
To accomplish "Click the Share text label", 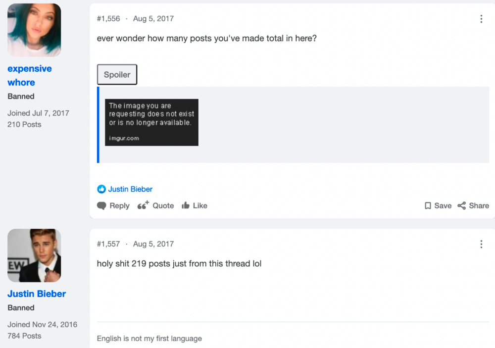I will point(479,206).
